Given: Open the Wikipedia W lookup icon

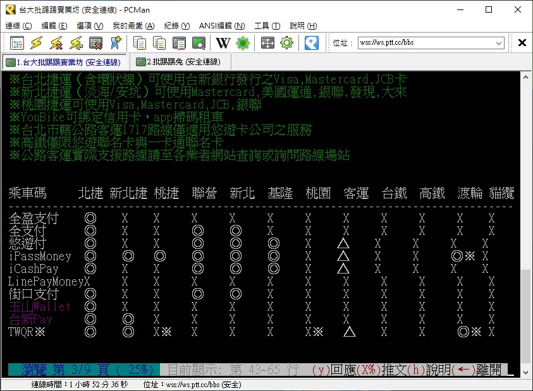Looking at the screenshot, I should pyautogui.click(x=223, y=43).
